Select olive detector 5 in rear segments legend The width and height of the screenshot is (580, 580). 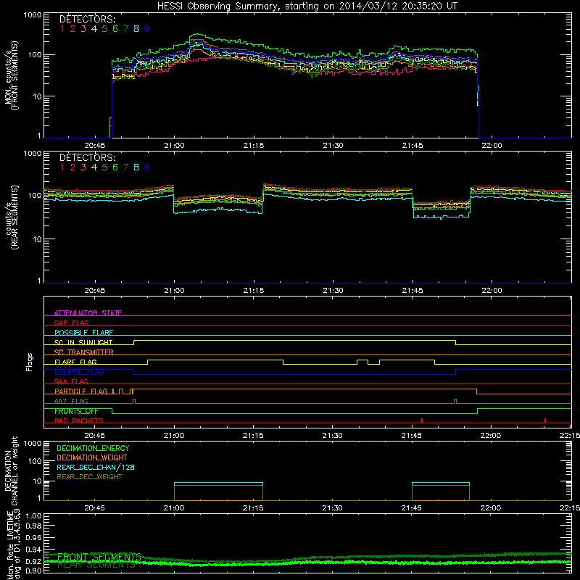coord(104,167)
